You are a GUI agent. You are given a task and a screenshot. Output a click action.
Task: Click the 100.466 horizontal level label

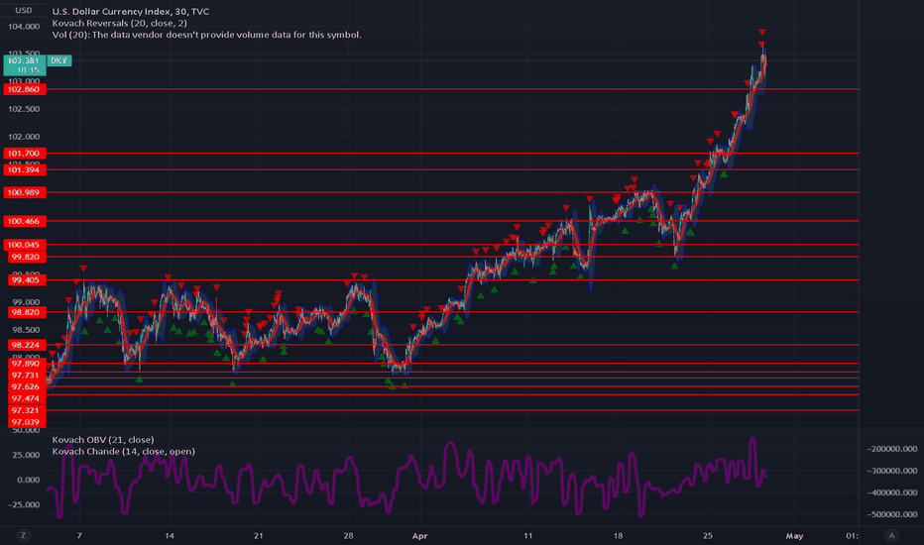tap(24, 222)
